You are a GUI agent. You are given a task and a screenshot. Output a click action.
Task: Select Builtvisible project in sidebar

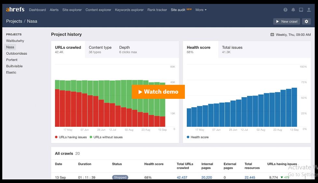(x=14, y=66)
